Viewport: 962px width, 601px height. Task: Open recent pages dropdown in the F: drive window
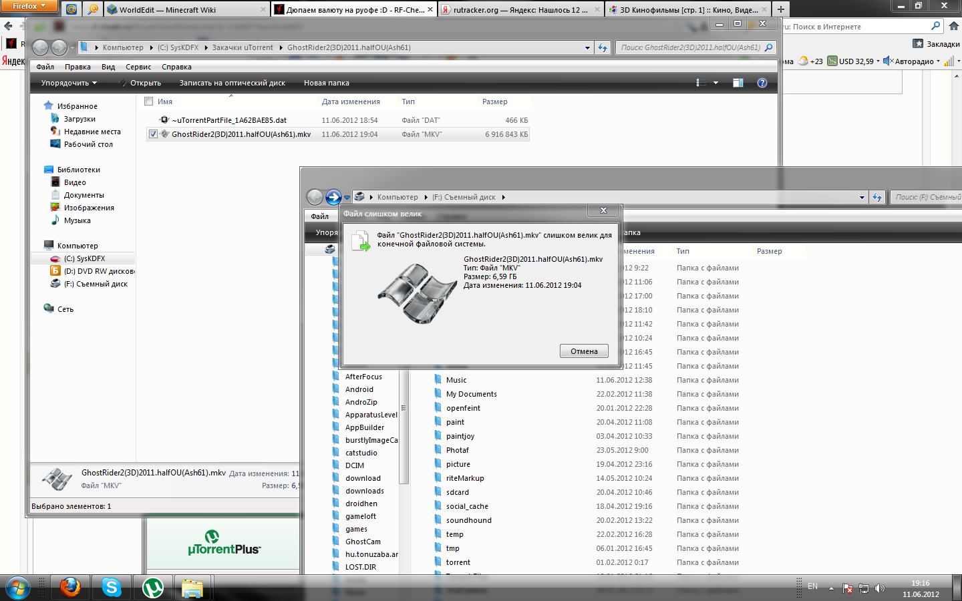click(x=347, y=198)
